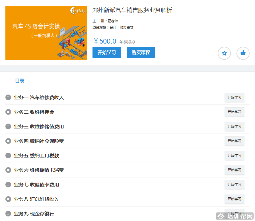Click the blue 开始学习 button under price

[x=107, y=52]
